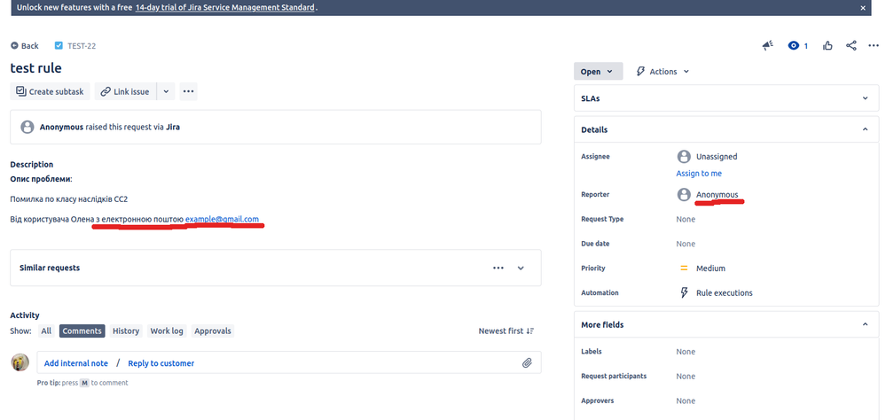Click the Due date None value
This screenshot has width=886, height=420.
[686, 244]
